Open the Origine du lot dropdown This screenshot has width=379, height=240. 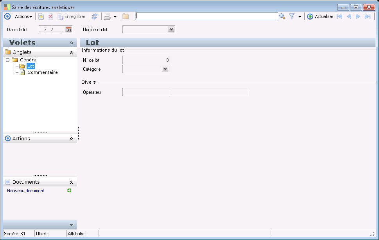171,29
